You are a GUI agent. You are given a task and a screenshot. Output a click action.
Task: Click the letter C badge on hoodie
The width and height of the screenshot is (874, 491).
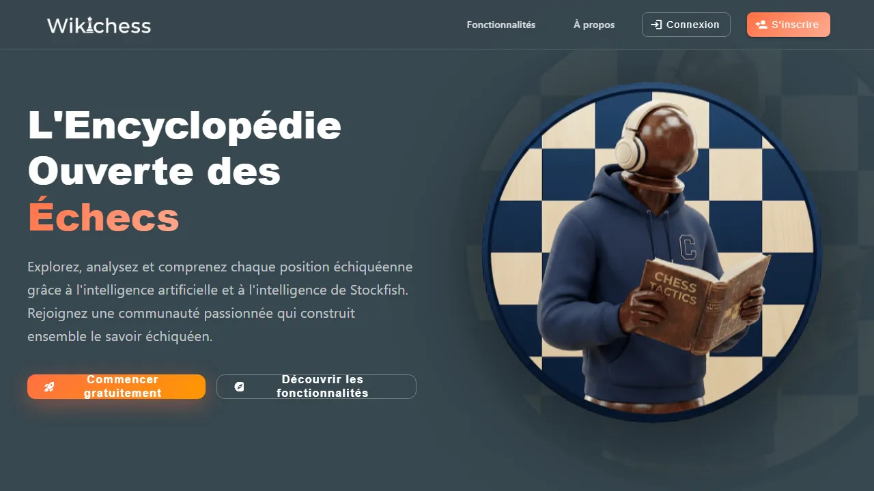click(x=688, y=248)
